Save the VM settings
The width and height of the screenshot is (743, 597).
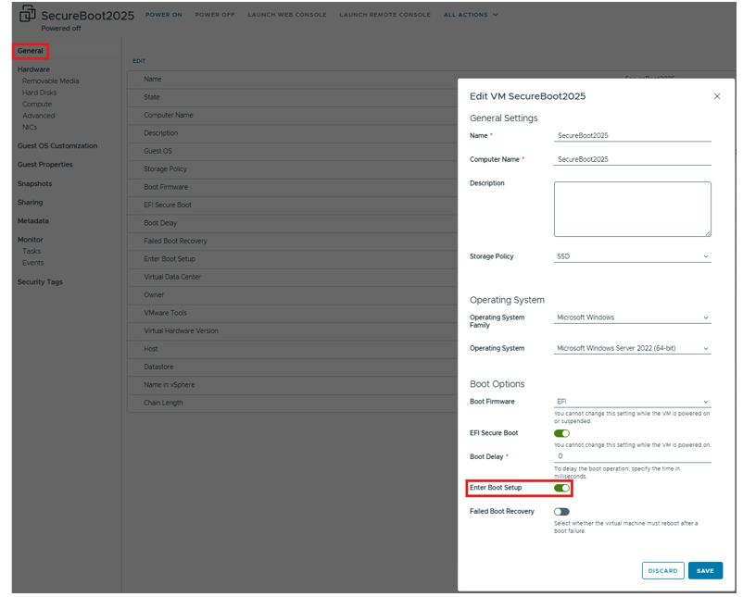coord(705,570)
